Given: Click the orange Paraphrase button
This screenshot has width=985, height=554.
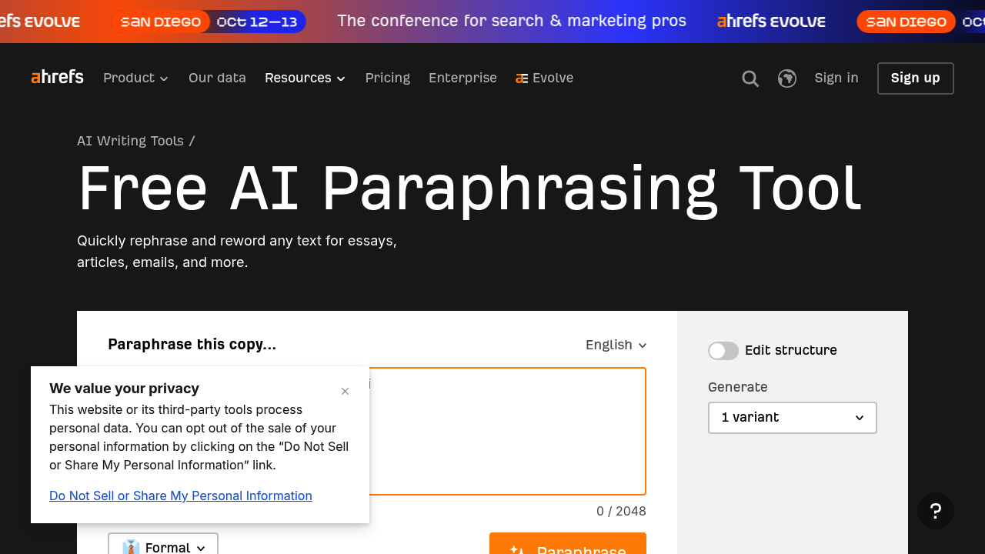Looking at the screenshot, I should pyautogui.click(x=568, y=544).
